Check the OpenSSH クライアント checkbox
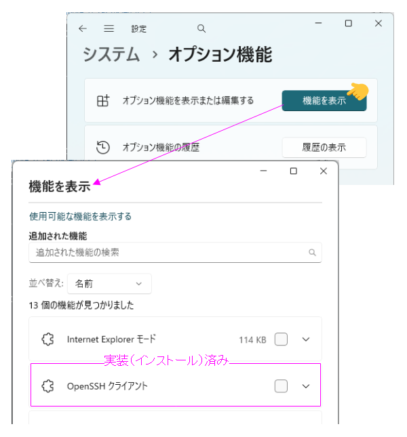The width and height of the screenshot is (407, 437). [x=281, y=386]
